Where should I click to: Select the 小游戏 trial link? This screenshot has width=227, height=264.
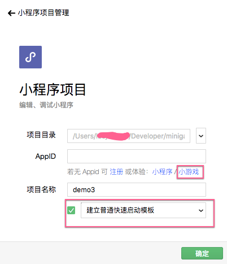[x=189, y=172]
